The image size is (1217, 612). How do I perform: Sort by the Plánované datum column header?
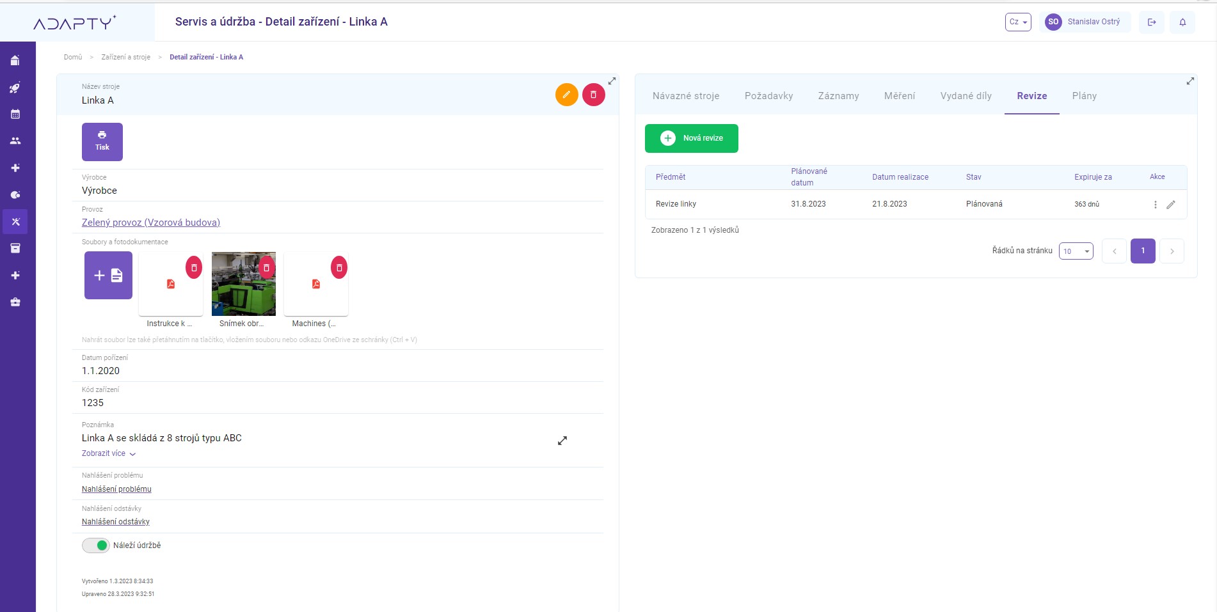tap(809, 177)
